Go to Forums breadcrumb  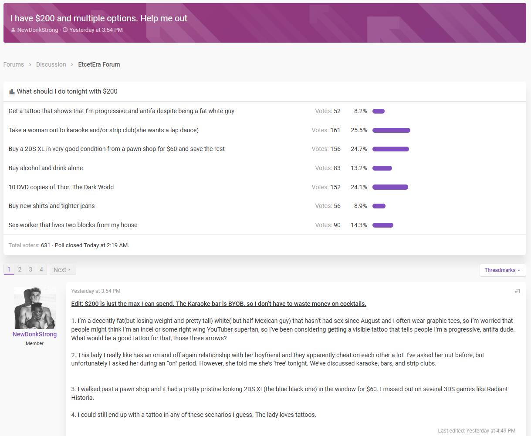tap(14, 64)
